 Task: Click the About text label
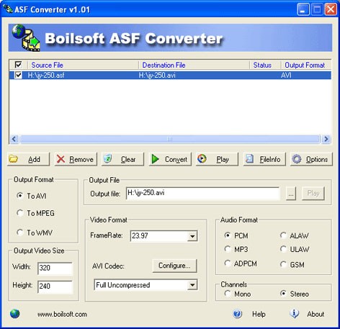(x=316, y=314)
